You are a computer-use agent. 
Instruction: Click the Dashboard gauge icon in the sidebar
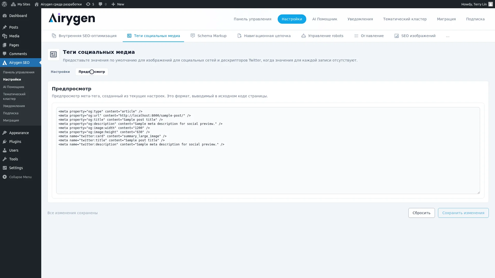5,16
